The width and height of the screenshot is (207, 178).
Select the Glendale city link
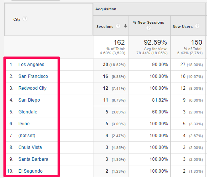(28, 112)
